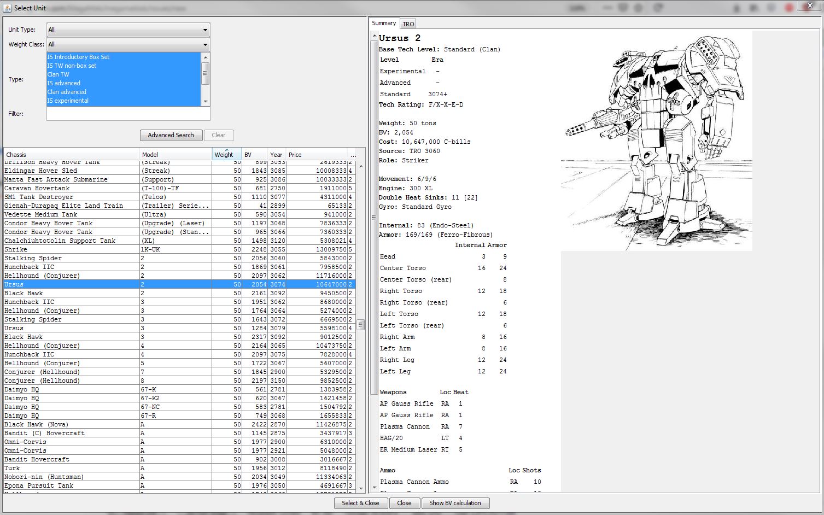
Task: Select Manta Fast Attack Submarine row
Action: [179, 179]
